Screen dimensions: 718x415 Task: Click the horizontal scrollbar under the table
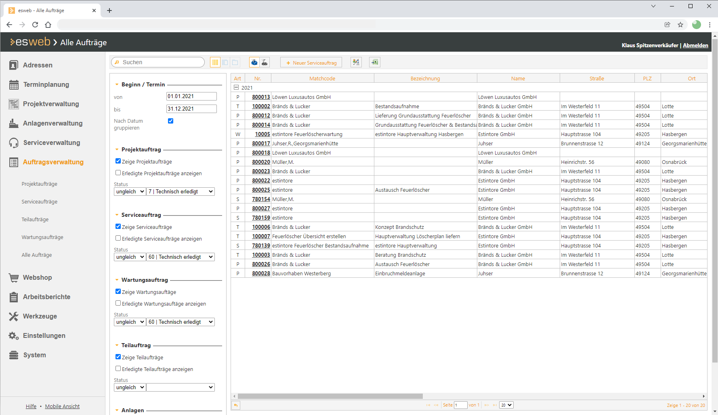click(x=330, y=396)
